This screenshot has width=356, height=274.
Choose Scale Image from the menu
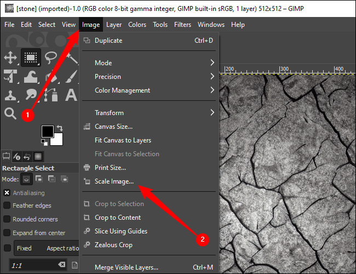(149, 181)
